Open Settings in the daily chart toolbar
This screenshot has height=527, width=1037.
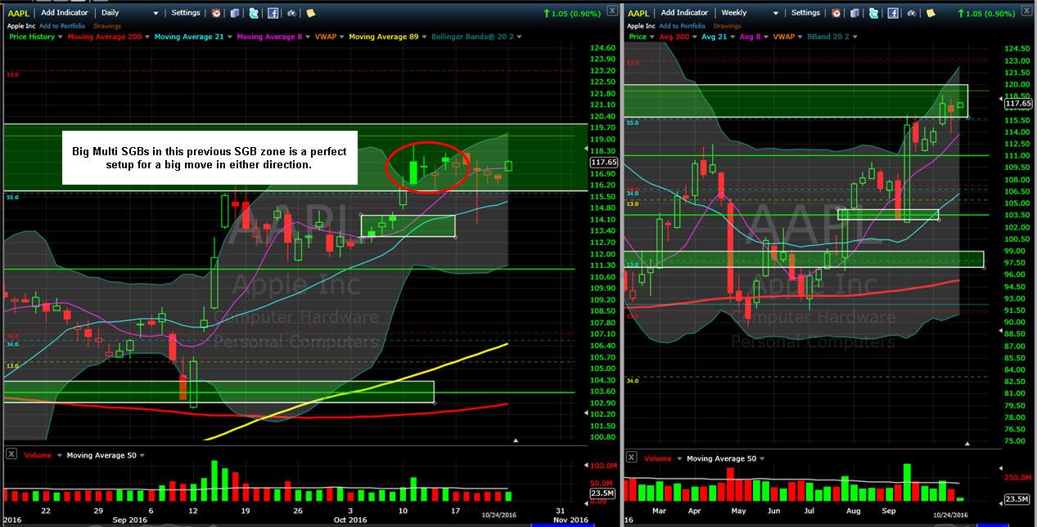pyautogui.click(x=185, y=13)
